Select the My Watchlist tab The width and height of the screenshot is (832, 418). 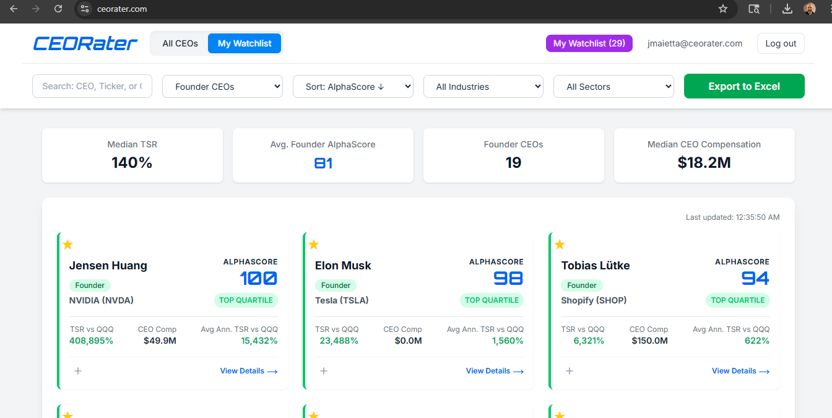pos(245,43)
